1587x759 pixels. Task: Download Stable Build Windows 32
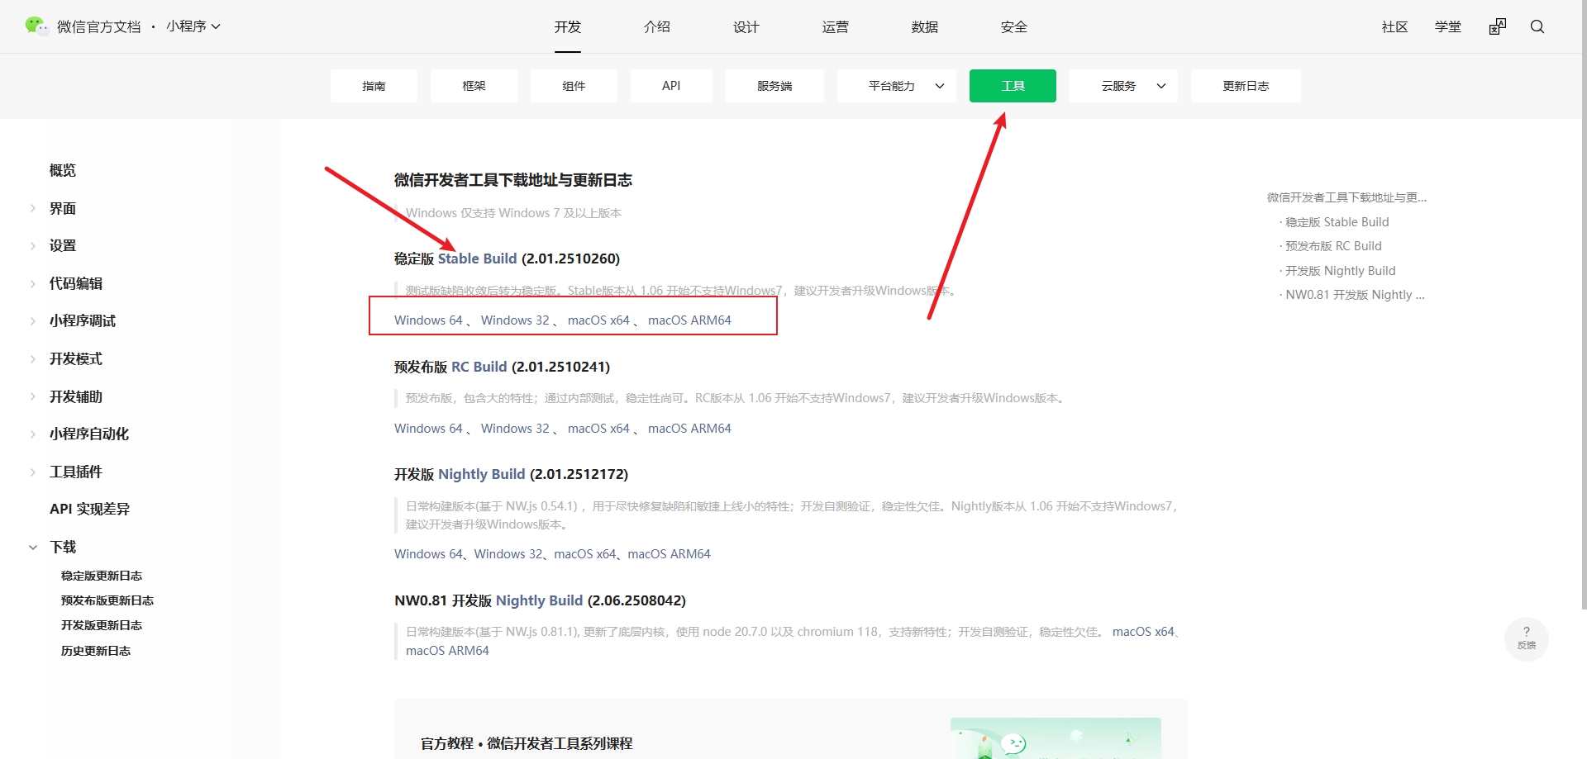[x=515, y=320]
